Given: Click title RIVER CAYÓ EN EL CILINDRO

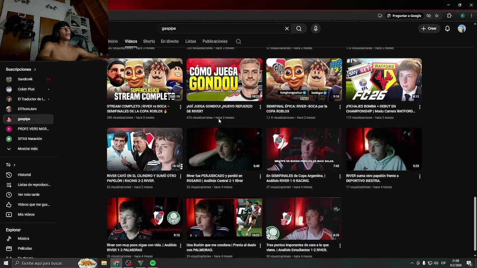Looking at the screenshot, I should 141,178.
